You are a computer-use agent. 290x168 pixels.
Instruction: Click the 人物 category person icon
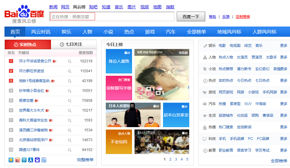205,57
